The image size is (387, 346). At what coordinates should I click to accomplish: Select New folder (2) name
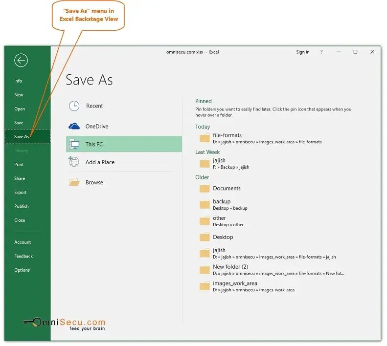tap(230, 267)
